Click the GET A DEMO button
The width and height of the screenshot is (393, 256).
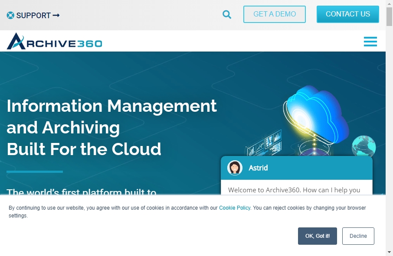274,14
